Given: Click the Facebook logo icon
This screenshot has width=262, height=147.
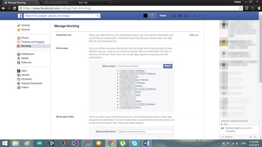Looking at the screenshot, I should [20, 16].
